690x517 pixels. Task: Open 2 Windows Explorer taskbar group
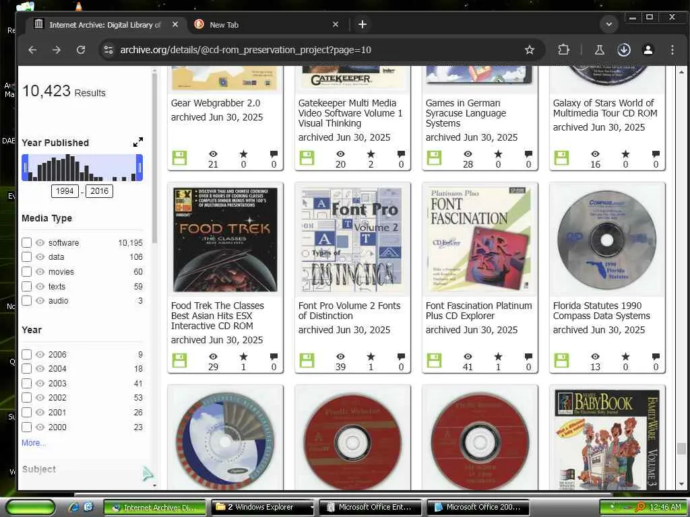(x=263, y=508)
